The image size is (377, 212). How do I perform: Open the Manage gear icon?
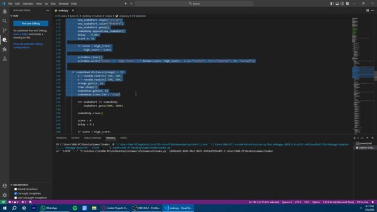[5, 195]
